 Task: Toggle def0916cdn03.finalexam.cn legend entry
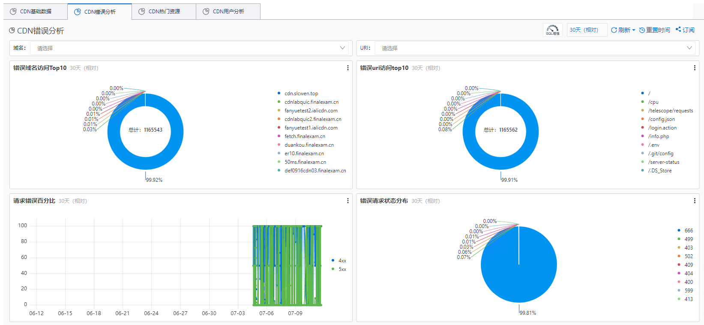pos(312,171)
